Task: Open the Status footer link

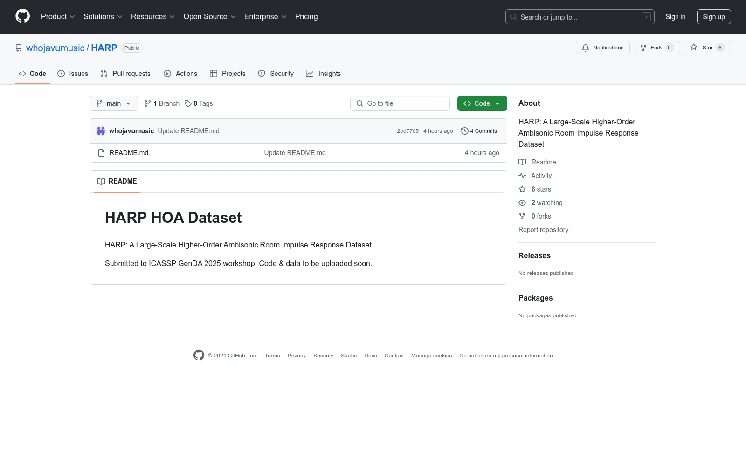Action: pos(349,356)
